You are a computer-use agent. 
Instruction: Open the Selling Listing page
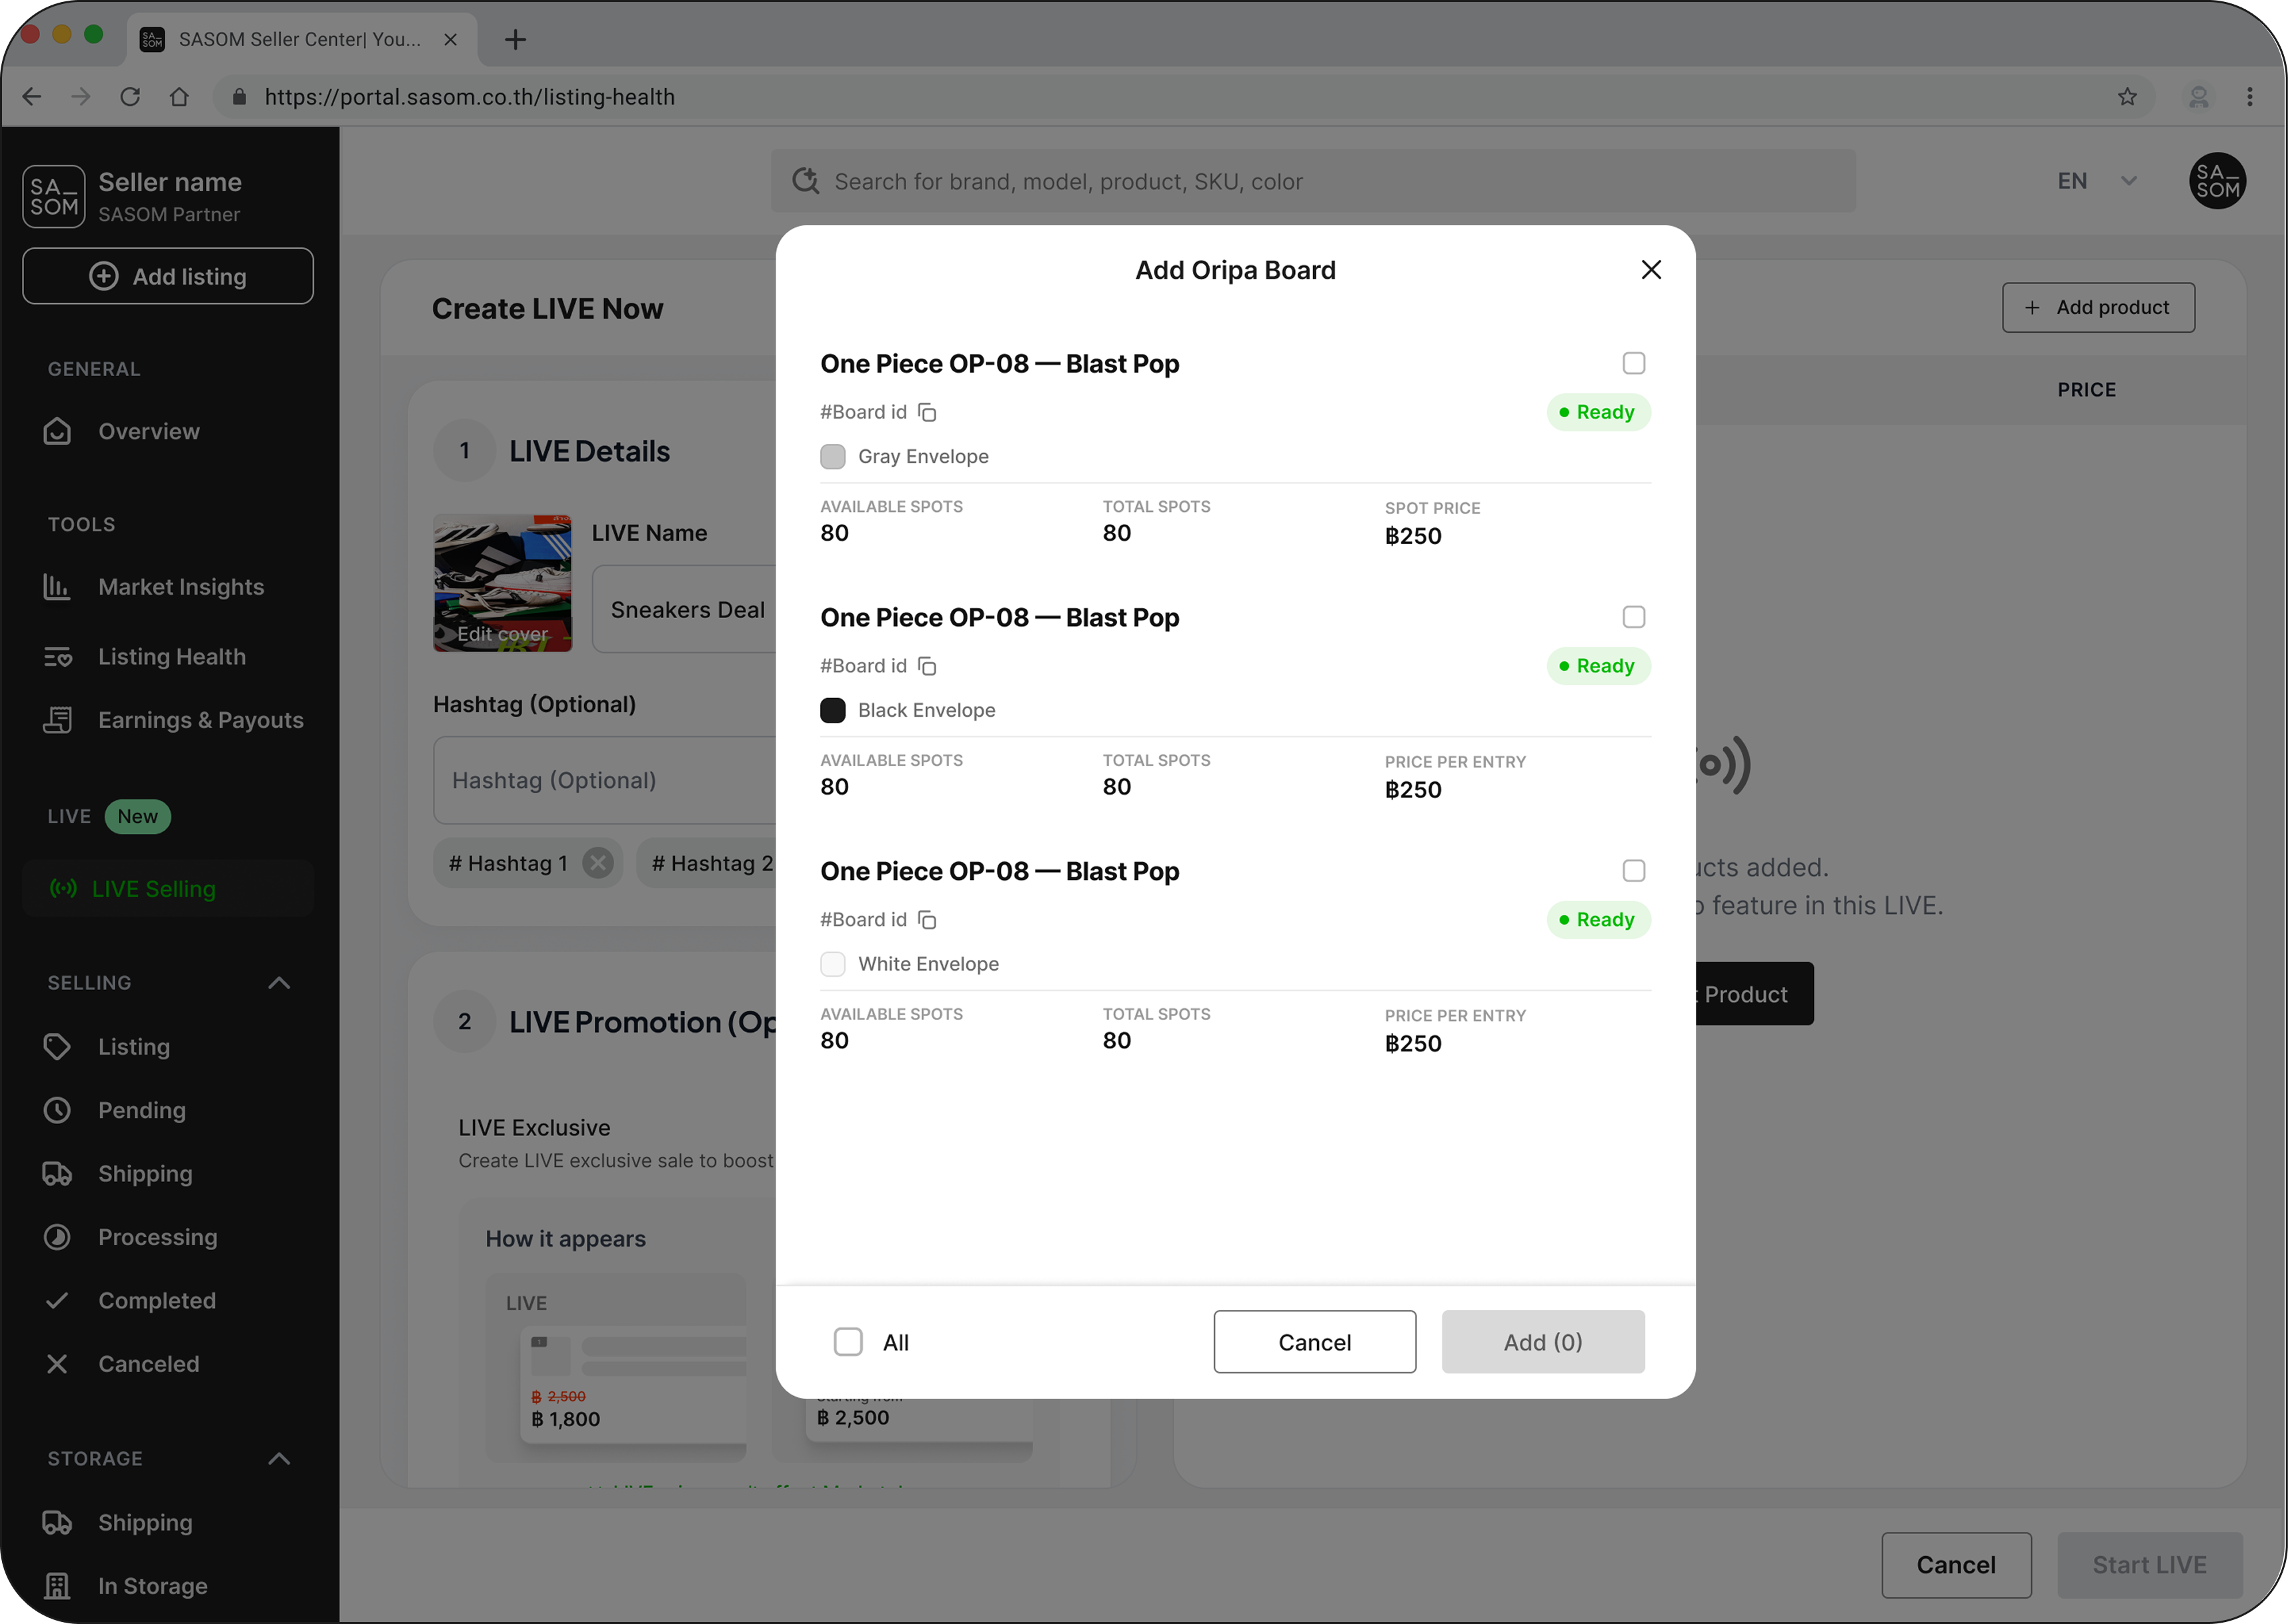[134, 1047]
